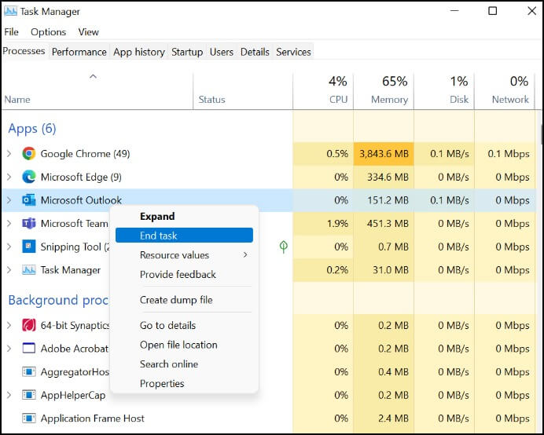Click the Adobe Acrobat process icon

coord(29,348)
